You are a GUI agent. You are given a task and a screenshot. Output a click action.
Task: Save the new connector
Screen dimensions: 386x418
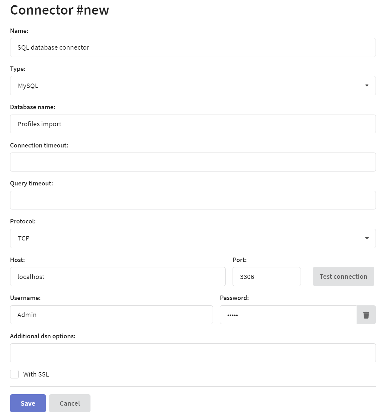(28, 403)
